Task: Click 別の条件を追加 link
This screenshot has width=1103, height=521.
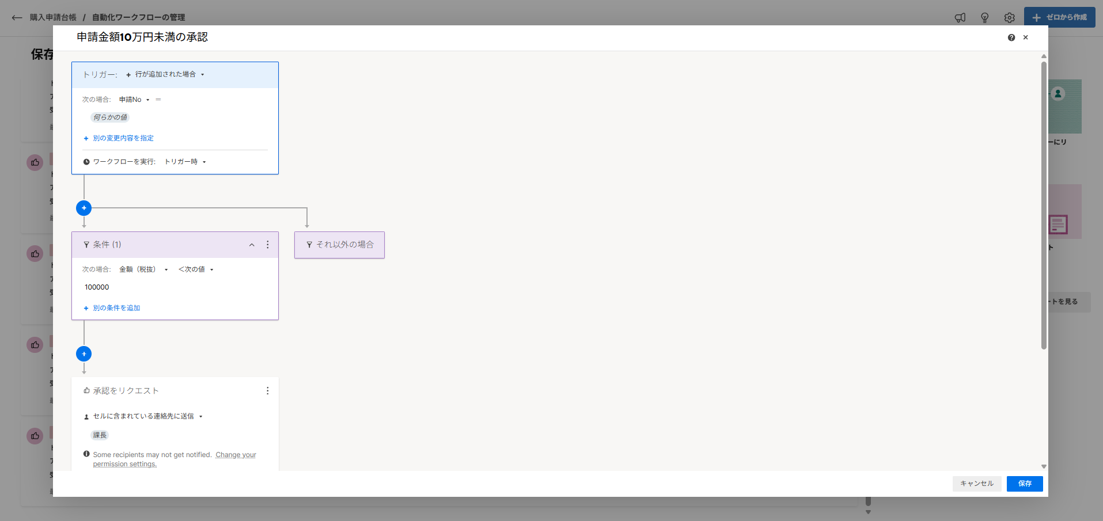Action: [112, 308]
